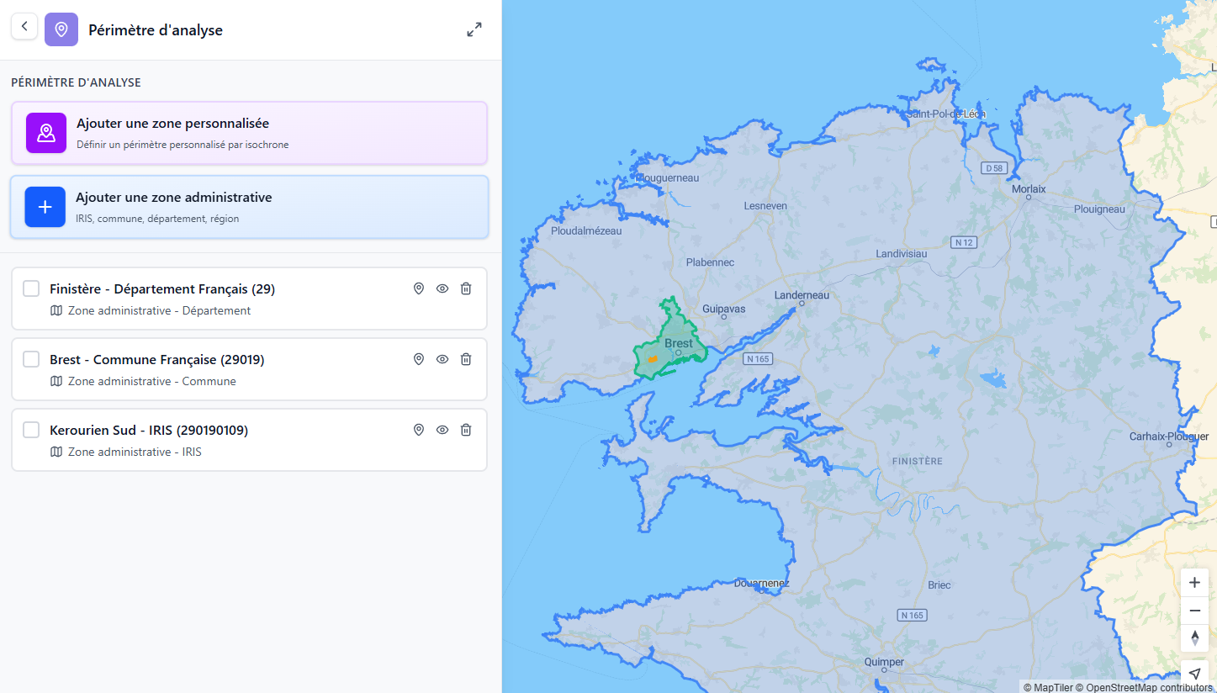Delete the Kerourien Sud IRIS zone
This screenshot has width=1217, height=693.
[x=465, y=429]
